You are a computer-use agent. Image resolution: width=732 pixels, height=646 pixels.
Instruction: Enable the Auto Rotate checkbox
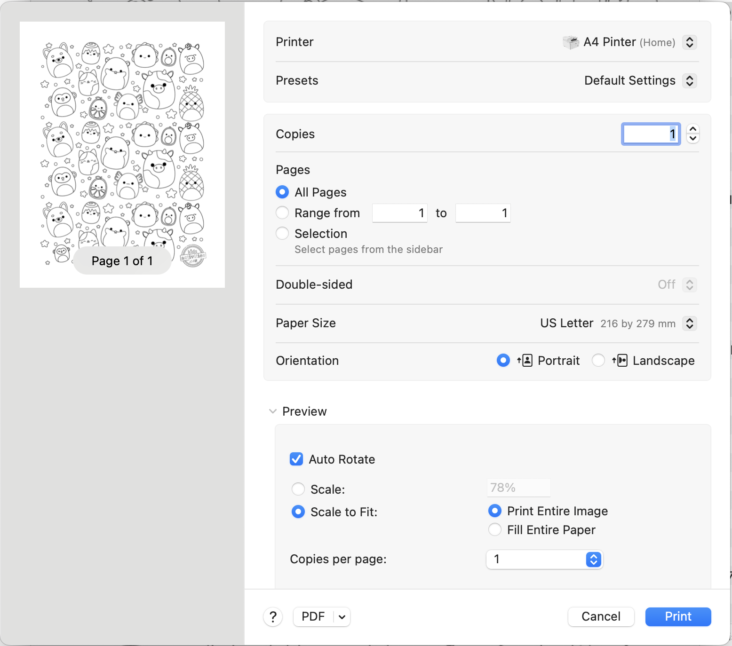coord(296,459)
